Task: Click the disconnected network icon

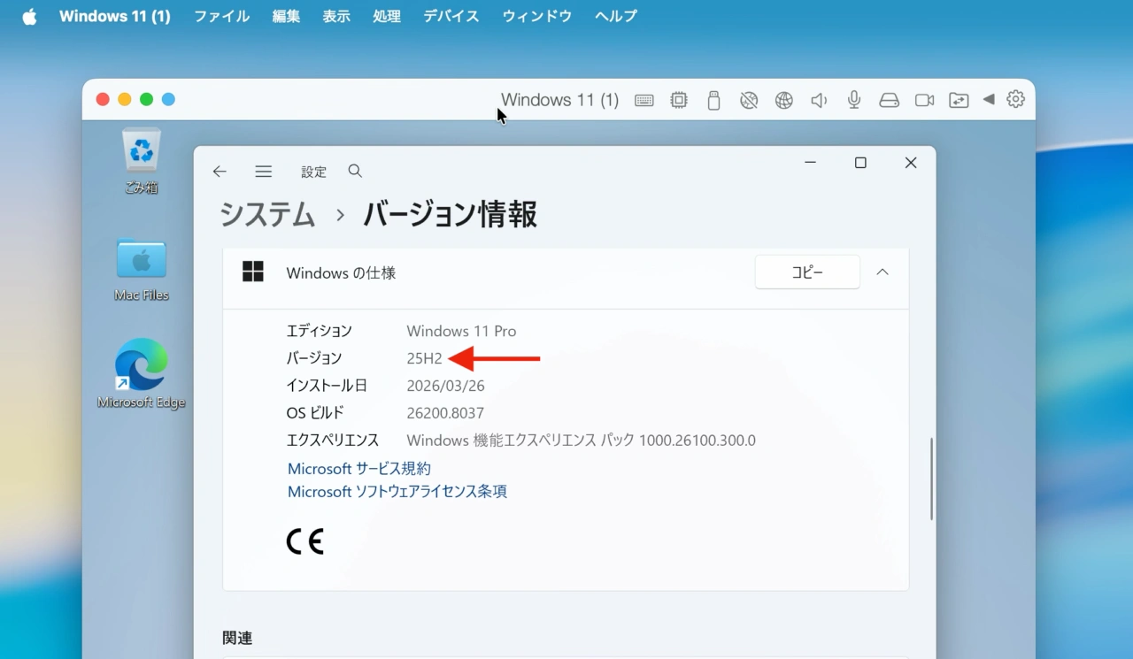Action: [749, 100]
